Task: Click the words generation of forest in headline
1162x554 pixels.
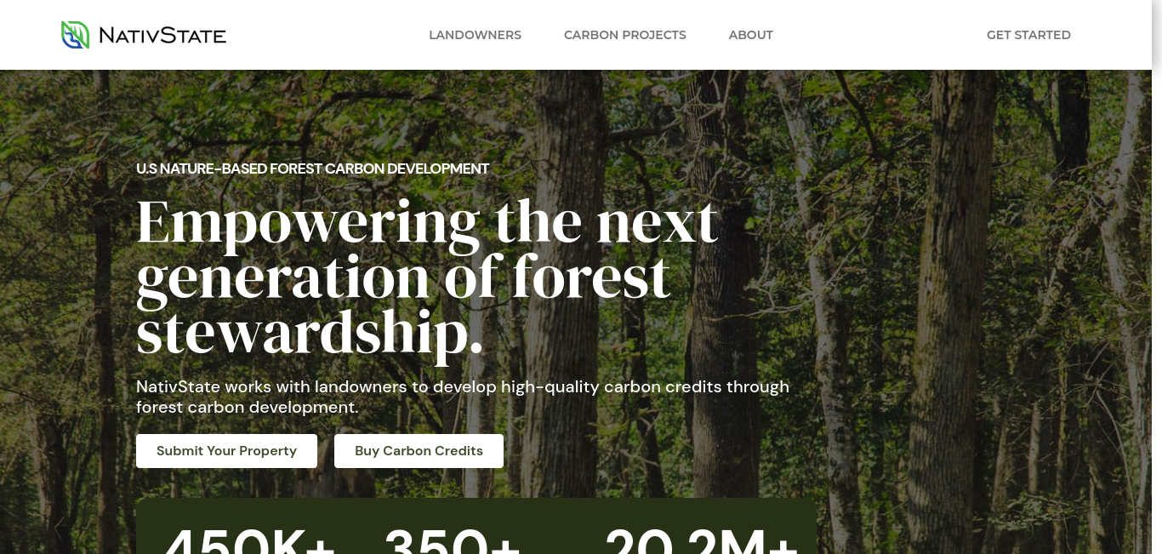Action: point(403,278)
